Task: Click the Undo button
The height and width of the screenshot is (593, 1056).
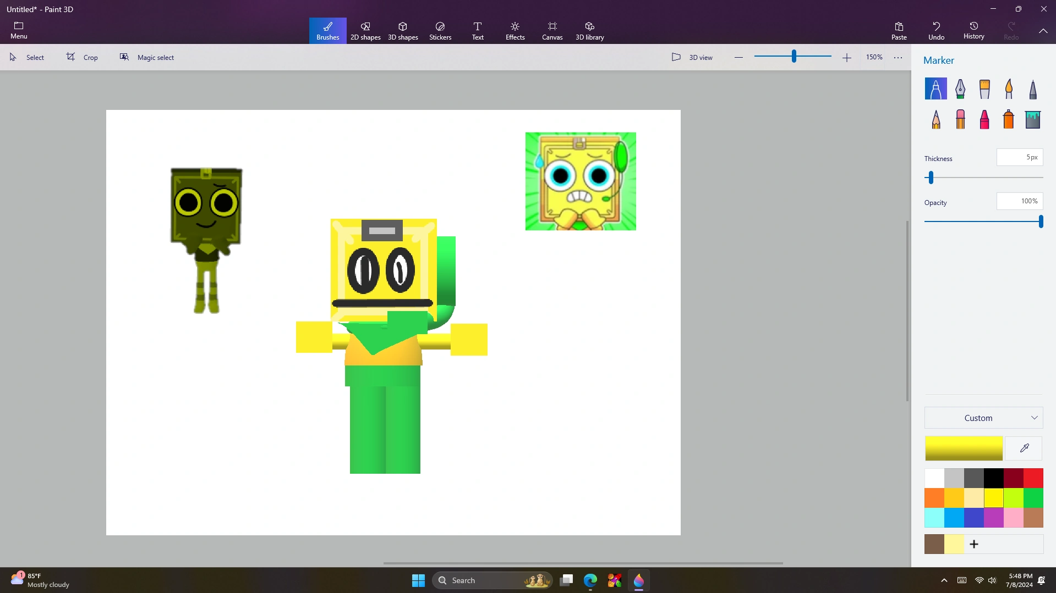Action: (936, 31)
